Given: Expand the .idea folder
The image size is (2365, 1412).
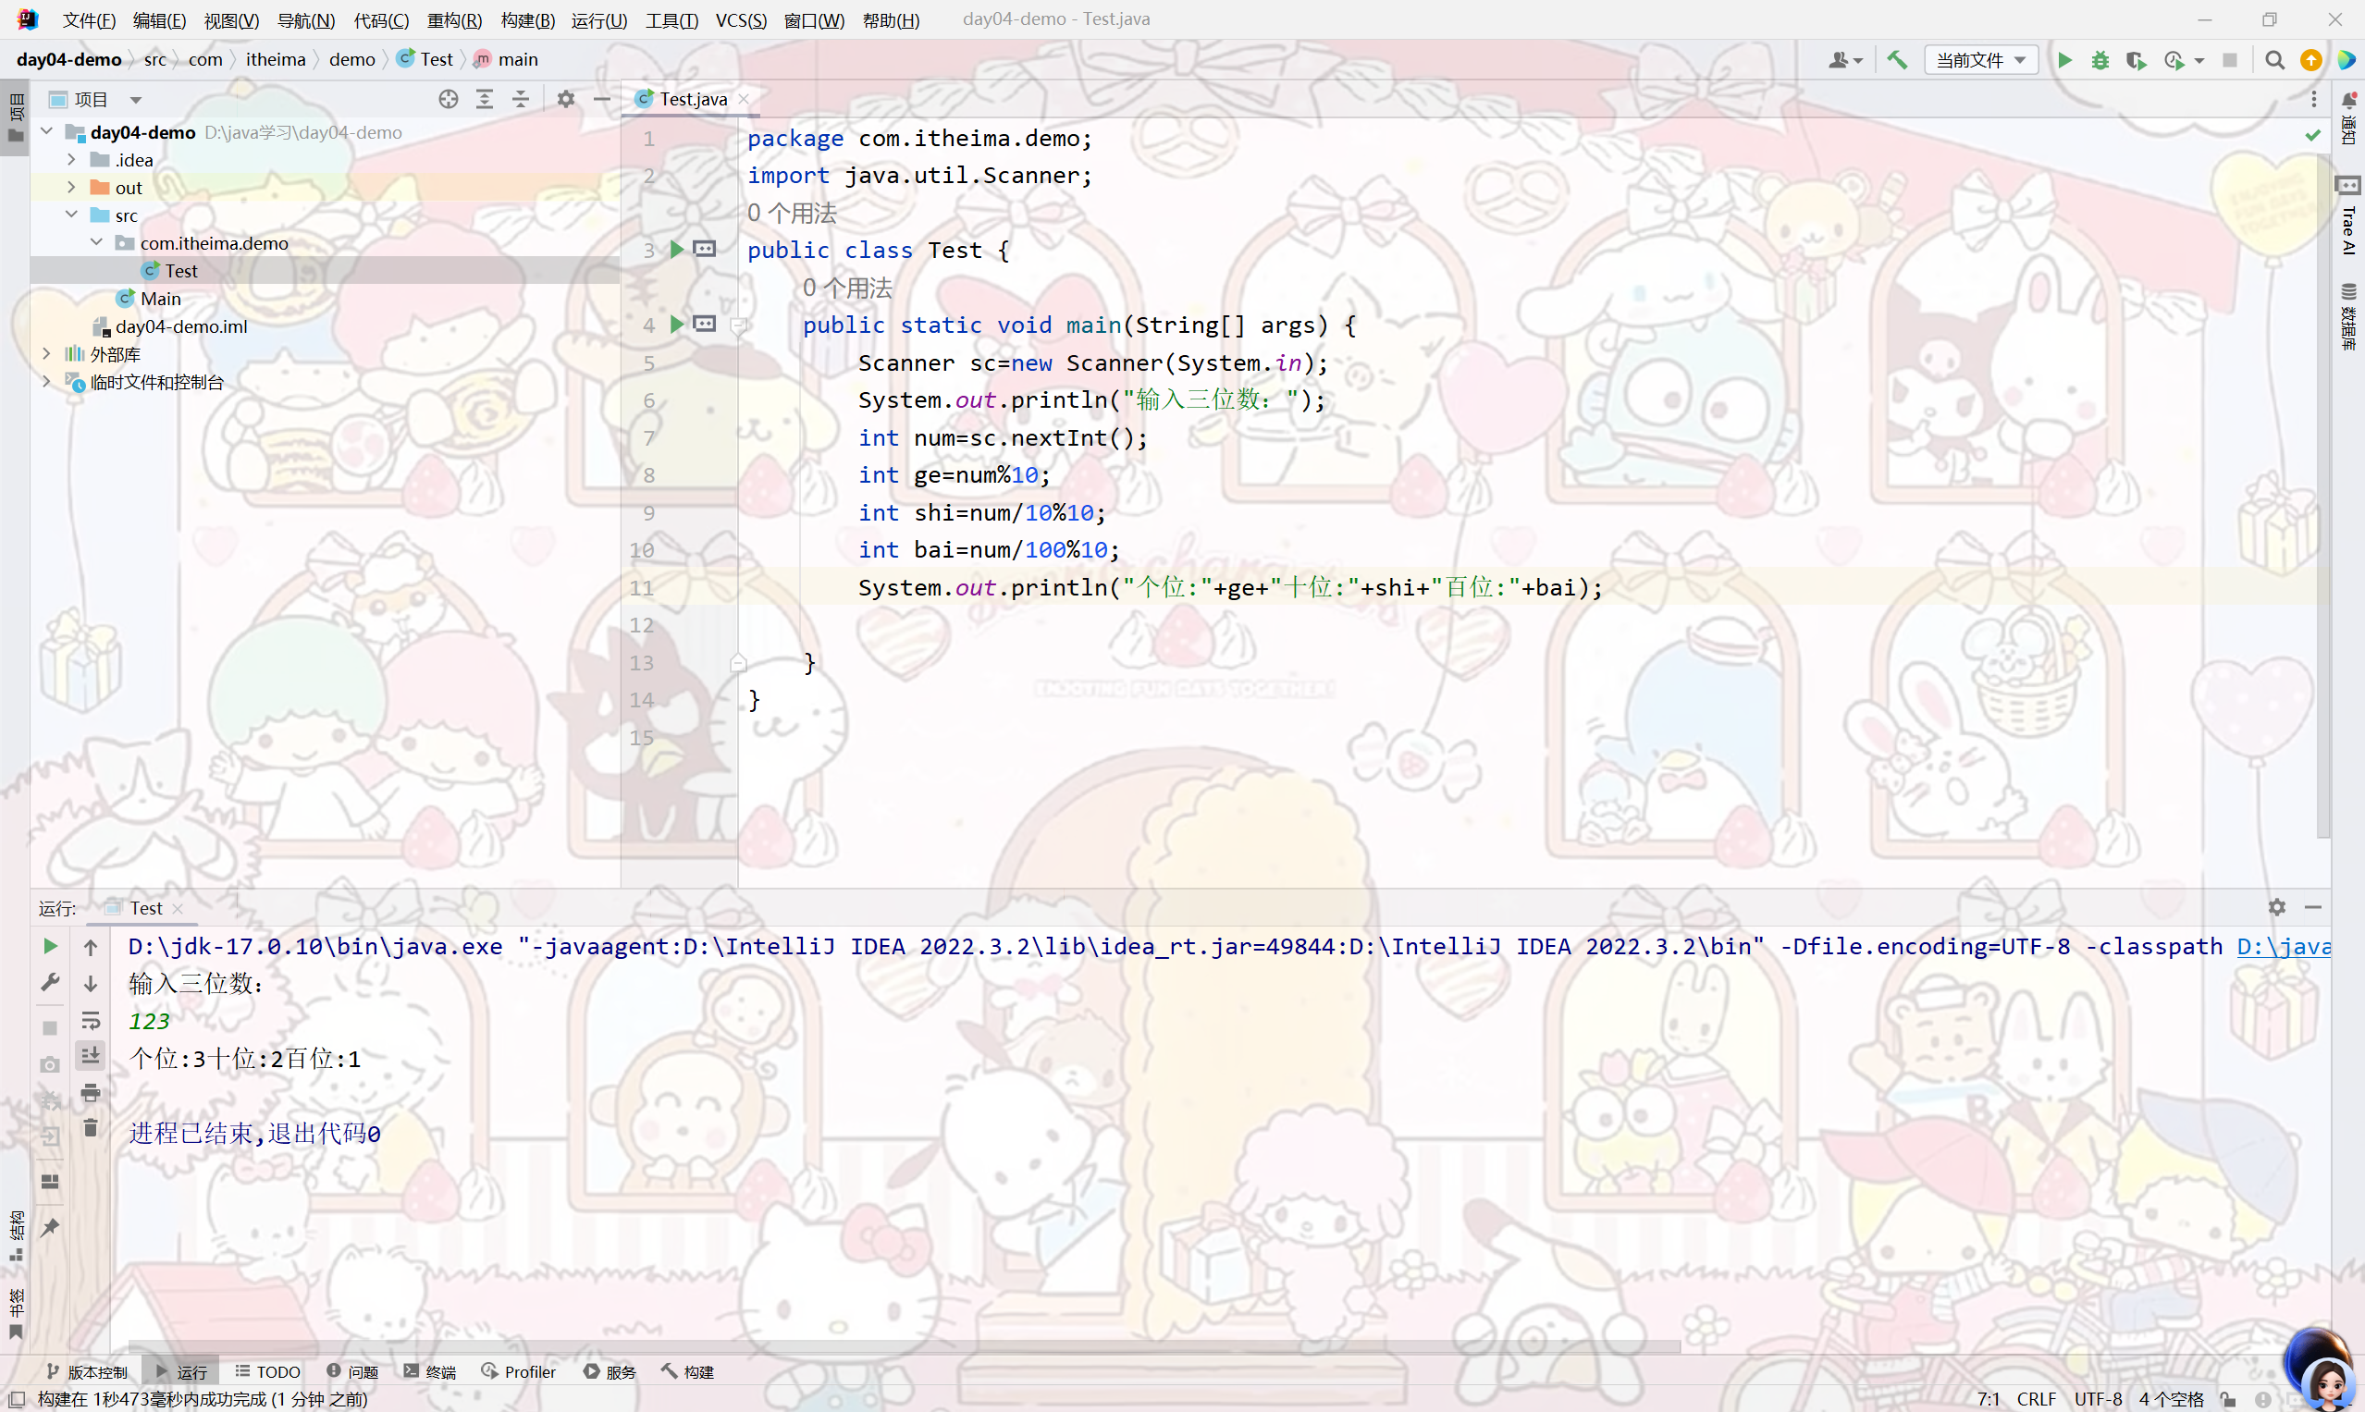Looking at the screenshot, I should 71,160.
